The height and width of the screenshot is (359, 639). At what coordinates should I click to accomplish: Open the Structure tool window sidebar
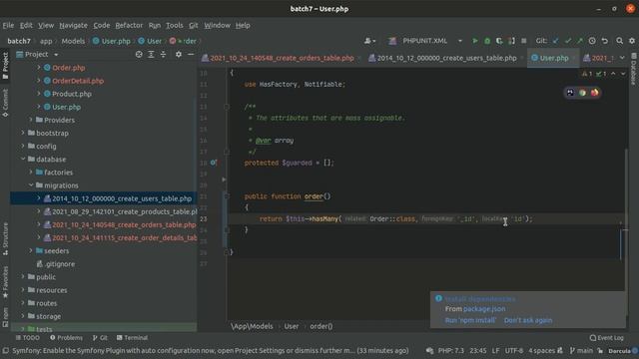5,239
